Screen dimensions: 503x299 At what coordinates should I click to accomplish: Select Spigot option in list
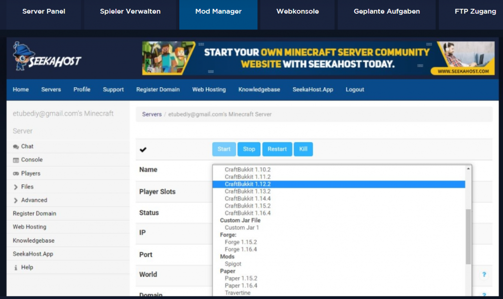pyautogui.click(x=233, y=264)
